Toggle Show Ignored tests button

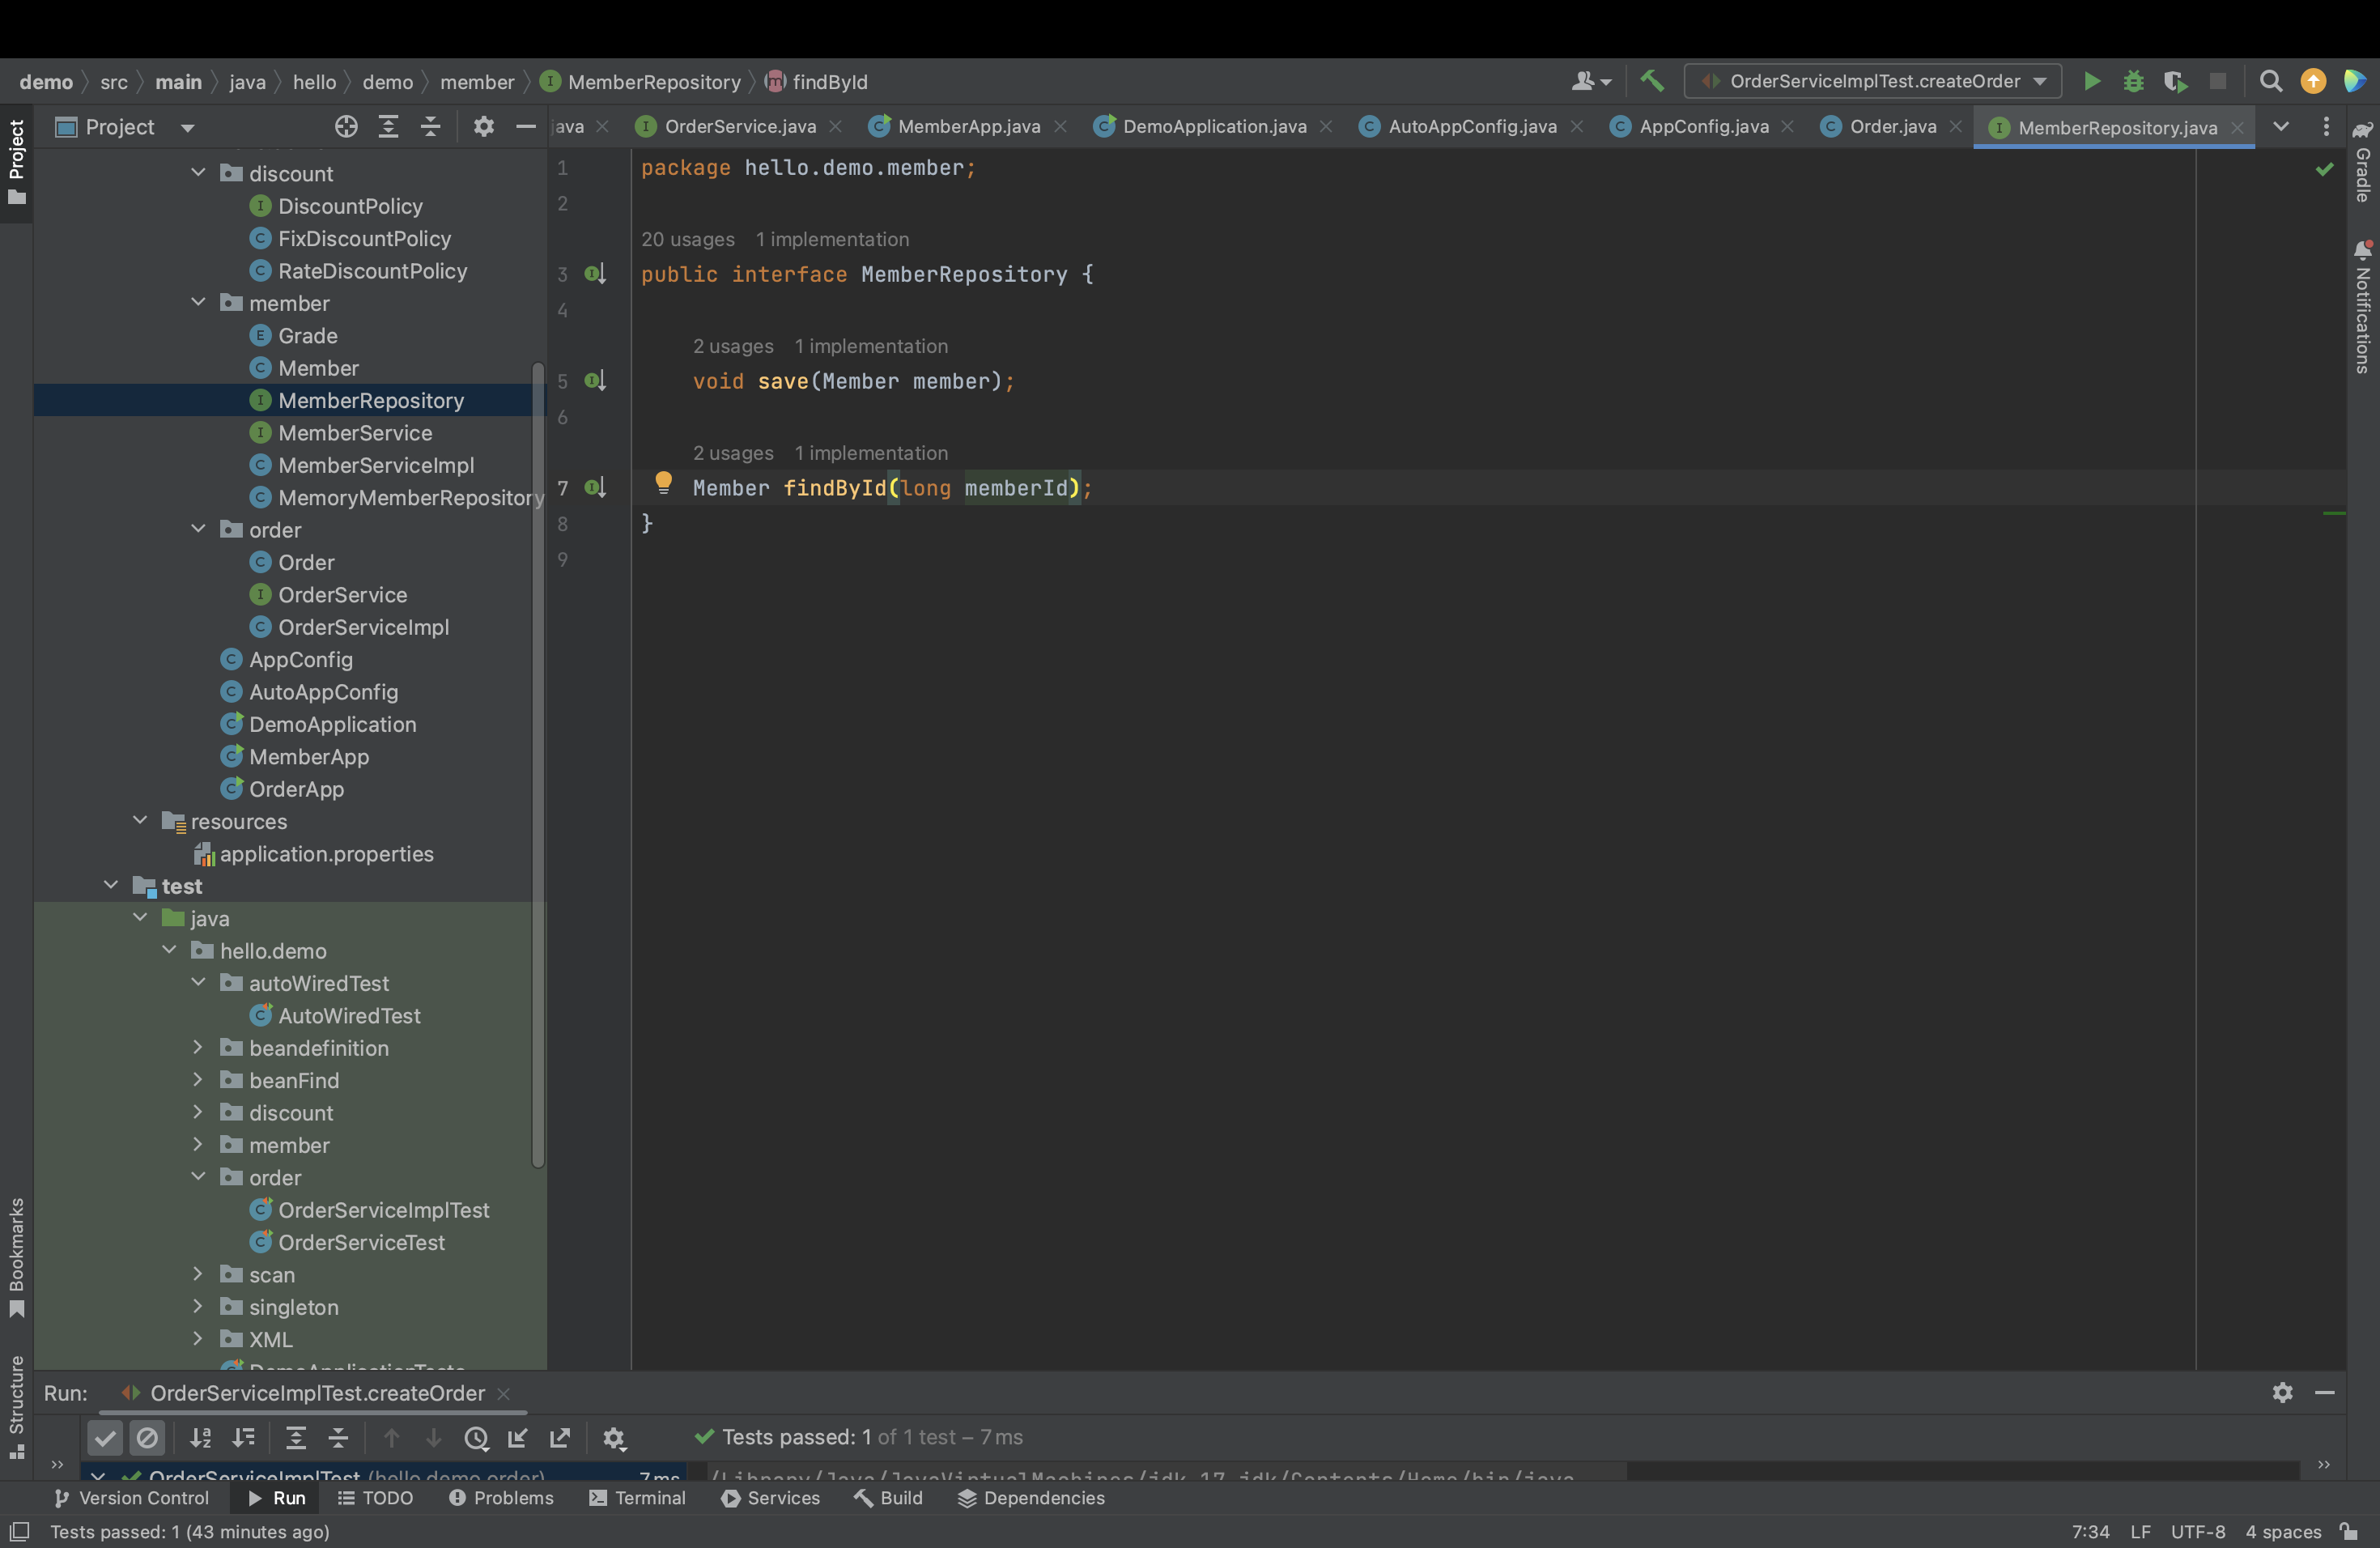pos(147,1438)
